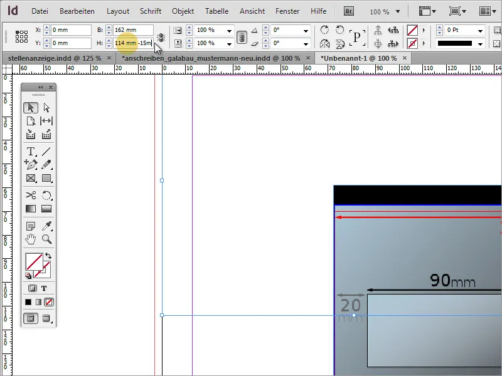Screen dimensions: 502x376
Task: Open the Bearbeiten menu
Action: click(x=77, y=11)
